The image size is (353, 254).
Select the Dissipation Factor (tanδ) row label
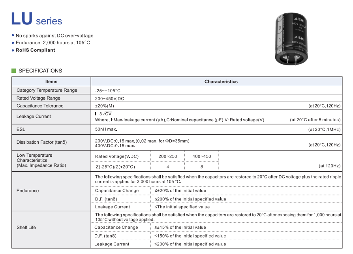pyautogui.click(x=42, y=142)
